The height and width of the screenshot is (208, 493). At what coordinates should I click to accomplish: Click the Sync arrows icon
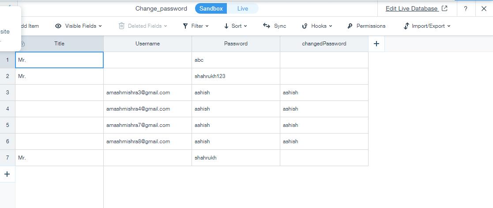pos(267,26)
